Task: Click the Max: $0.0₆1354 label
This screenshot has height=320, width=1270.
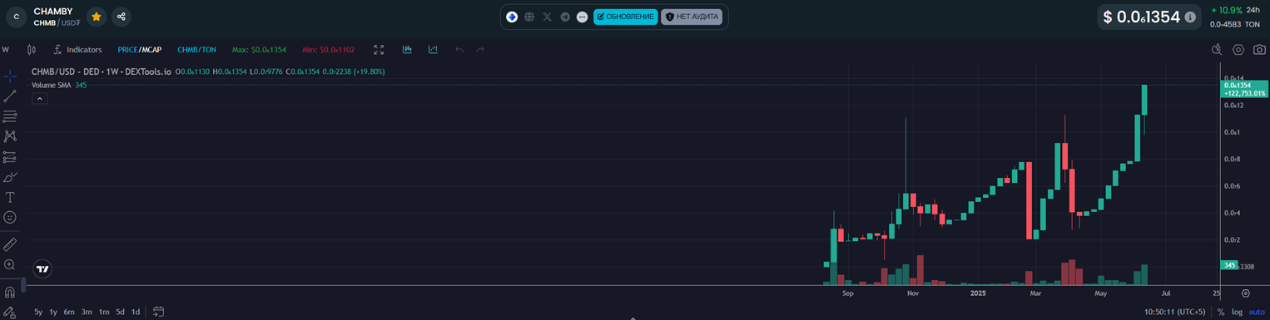Action: (259, 50)
